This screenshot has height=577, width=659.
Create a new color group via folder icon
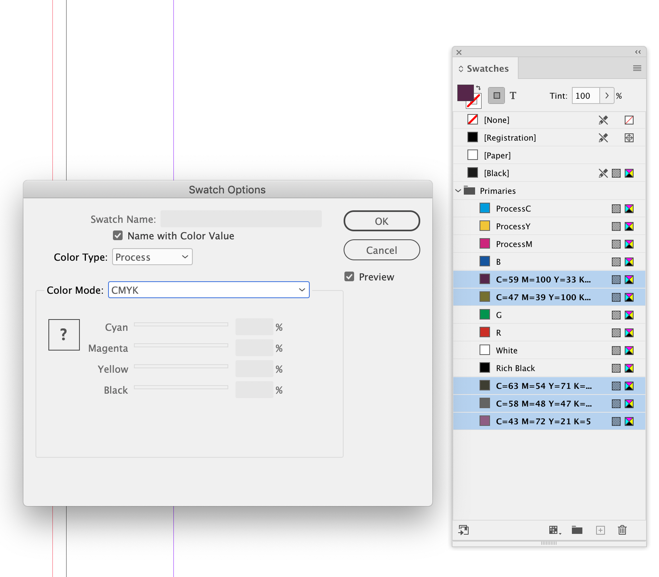pos(577,530)
